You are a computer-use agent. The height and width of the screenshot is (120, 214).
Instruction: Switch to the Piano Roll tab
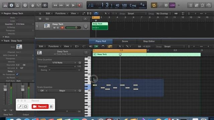(101, 41)
